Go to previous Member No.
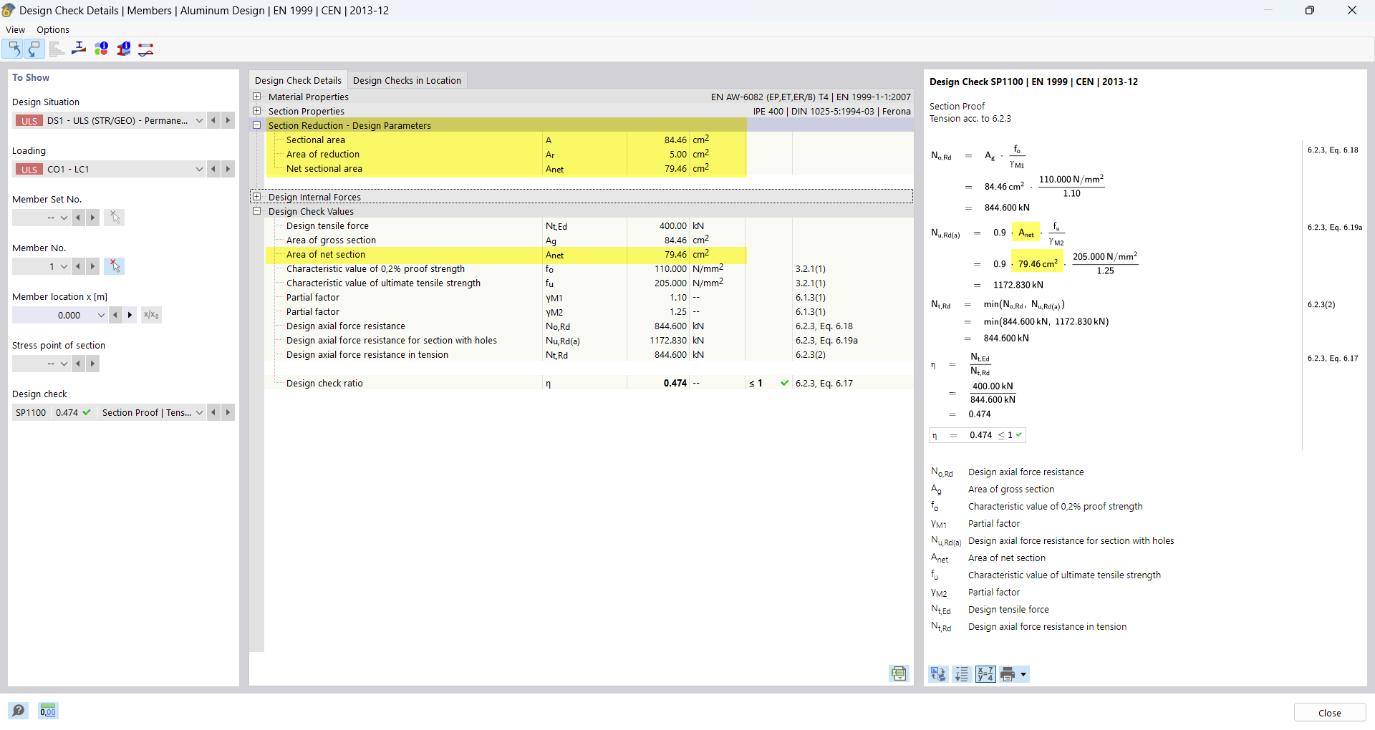1375x730 pixels. pyautogui.click(x=78, y=266)
